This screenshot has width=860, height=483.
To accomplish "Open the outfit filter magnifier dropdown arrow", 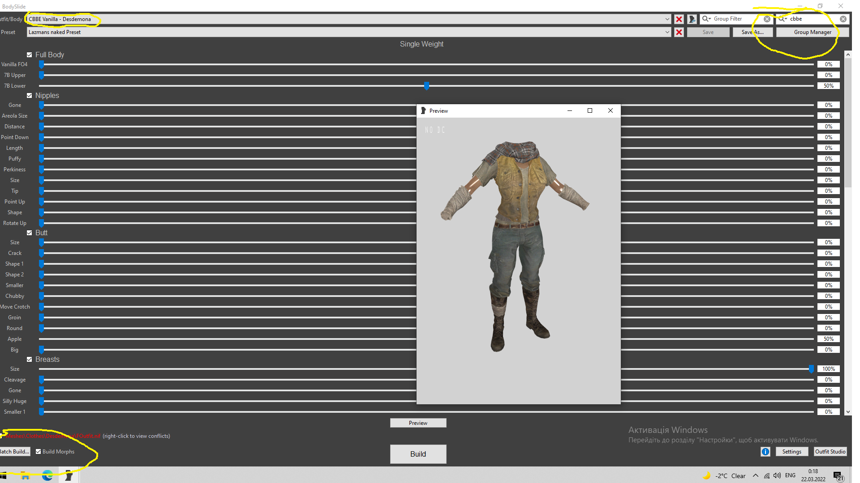I will click(786, 19).
